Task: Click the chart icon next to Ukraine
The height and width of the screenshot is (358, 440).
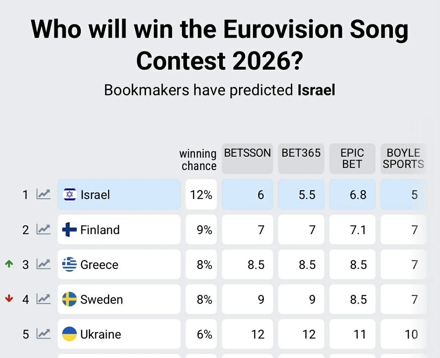Action: click(x=43, y=334)
